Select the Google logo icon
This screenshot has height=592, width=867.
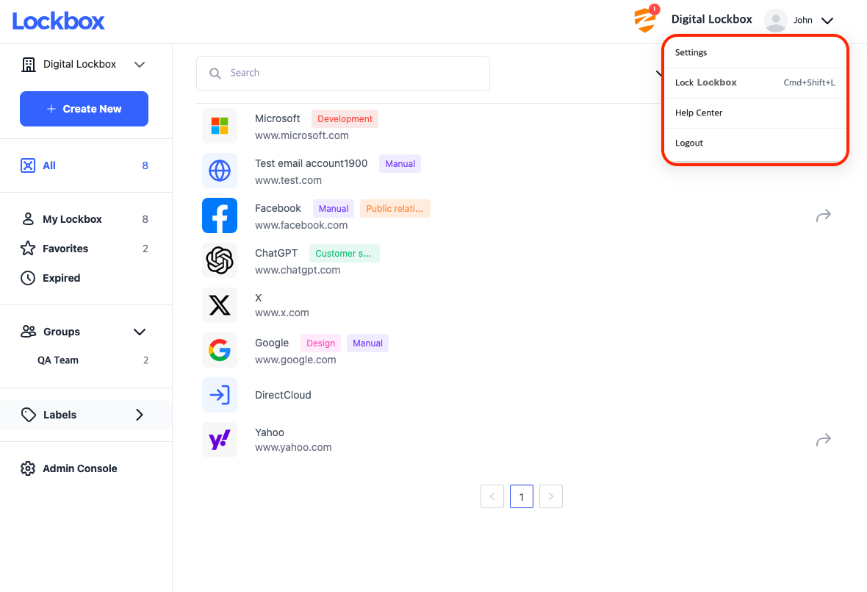click(x=220, y=350)
